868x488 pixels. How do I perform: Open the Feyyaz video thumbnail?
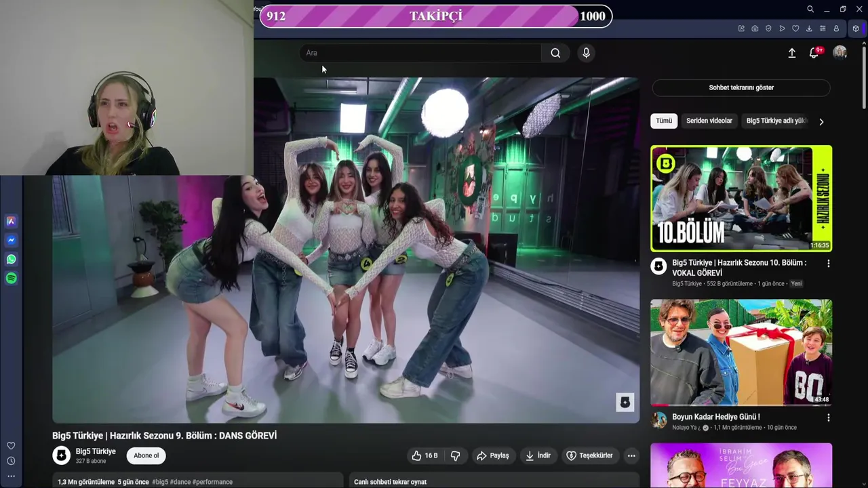pos(741,466)
